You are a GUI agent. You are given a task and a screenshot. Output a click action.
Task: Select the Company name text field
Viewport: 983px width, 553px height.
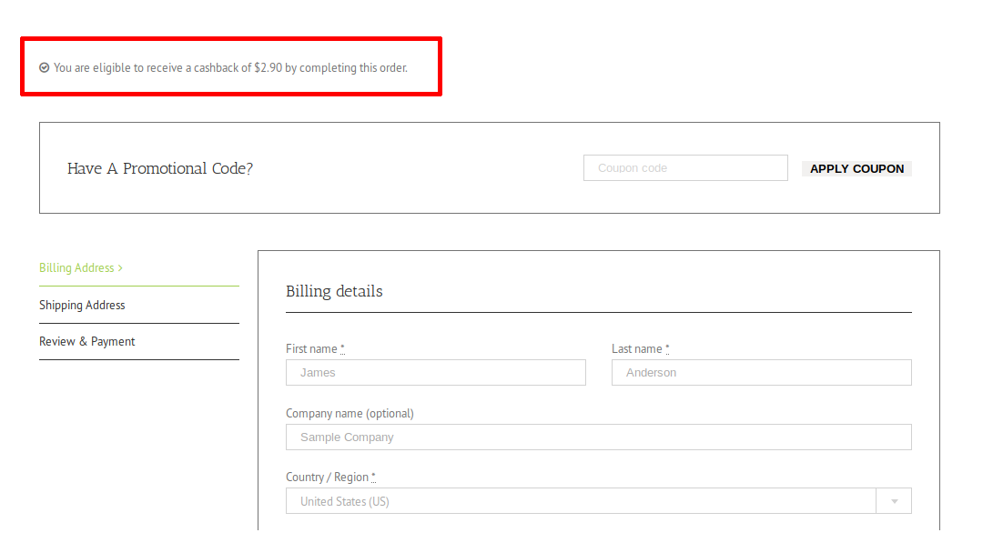598,437
